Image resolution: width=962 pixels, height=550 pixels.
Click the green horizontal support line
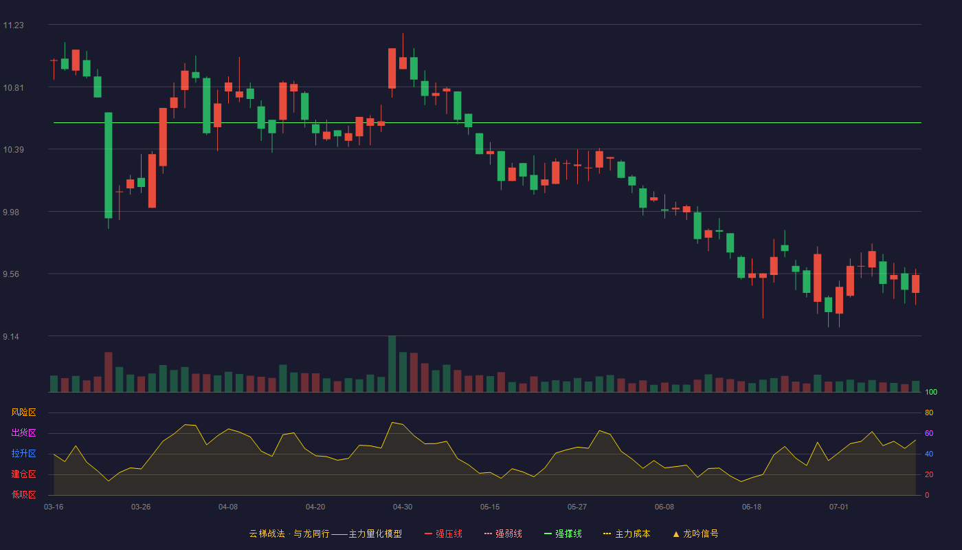(487, 123)
